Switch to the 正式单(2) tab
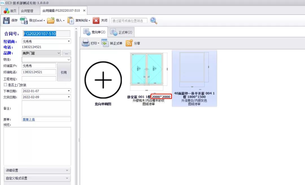The width and height of the screenshot is (305, 185). coord(122,32)
